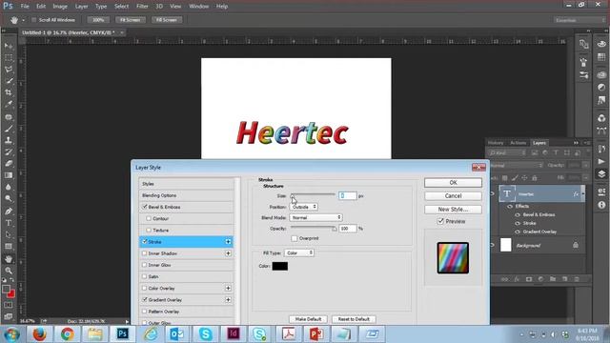Switch to the Actions tab
This screenshot has width=610, height=343.
point(518,143)
